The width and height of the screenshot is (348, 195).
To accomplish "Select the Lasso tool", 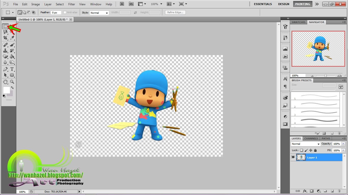I will coord(5,32).
